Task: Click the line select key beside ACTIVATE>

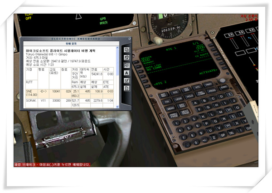Action: click(225, 68)
